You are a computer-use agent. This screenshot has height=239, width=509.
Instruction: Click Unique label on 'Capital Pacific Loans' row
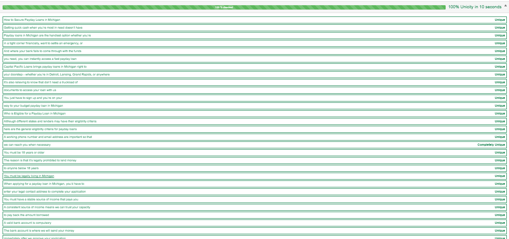pyautogui.click(x=500, y=66)
